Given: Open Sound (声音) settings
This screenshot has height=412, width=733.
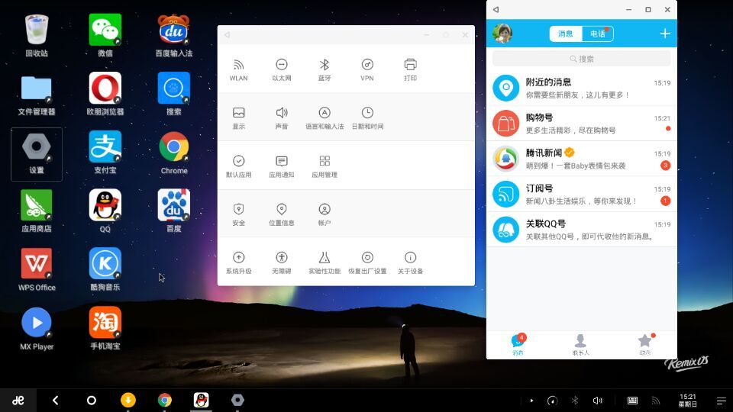Looking at the screenshot, I should [x=282, y=118].
